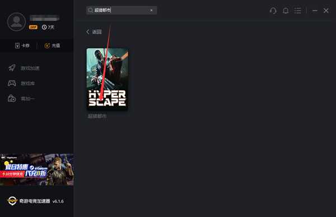Open the user profile avatar
This screenshot has width=336, height=217.
point(16,22)
